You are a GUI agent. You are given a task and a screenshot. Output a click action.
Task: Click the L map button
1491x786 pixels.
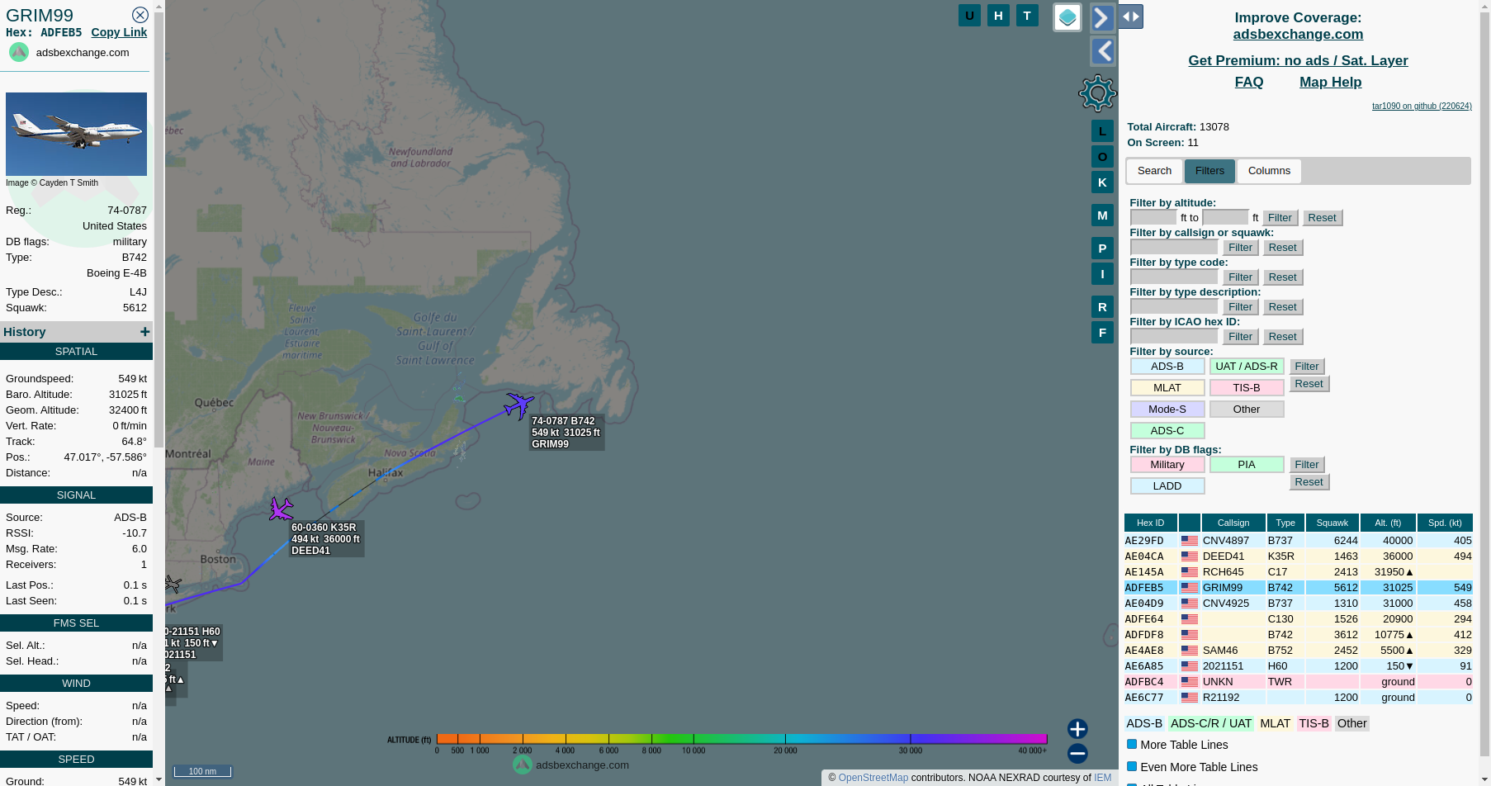1102,131
